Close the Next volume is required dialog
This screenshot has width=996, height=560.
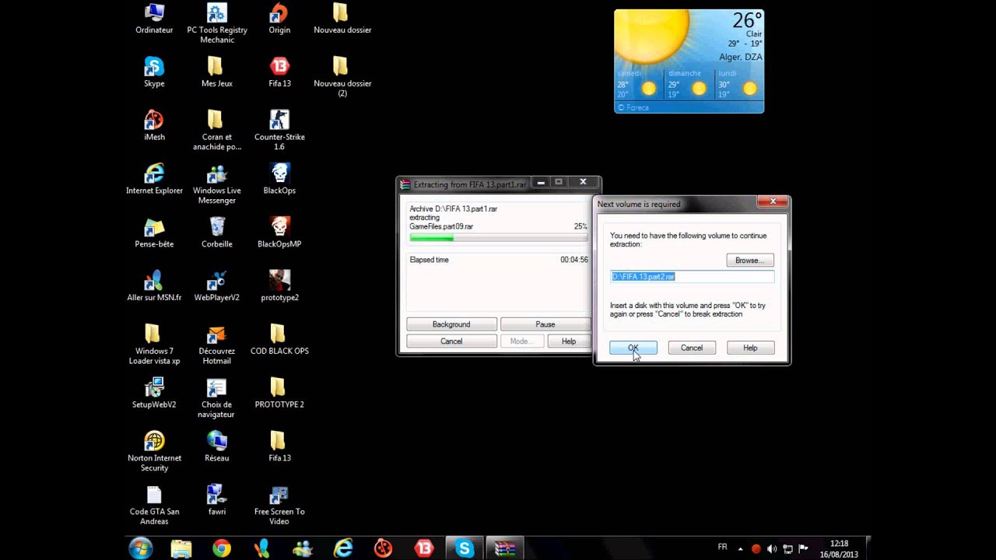[x=773, y=201]
